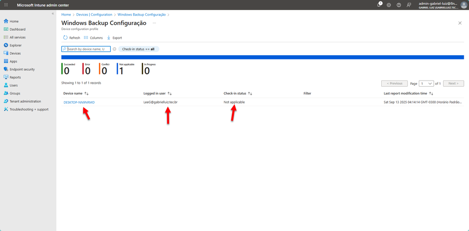Select the Conflict count tile
The height and width of the screenshot is (231, 469).
(x=103, y=68)
